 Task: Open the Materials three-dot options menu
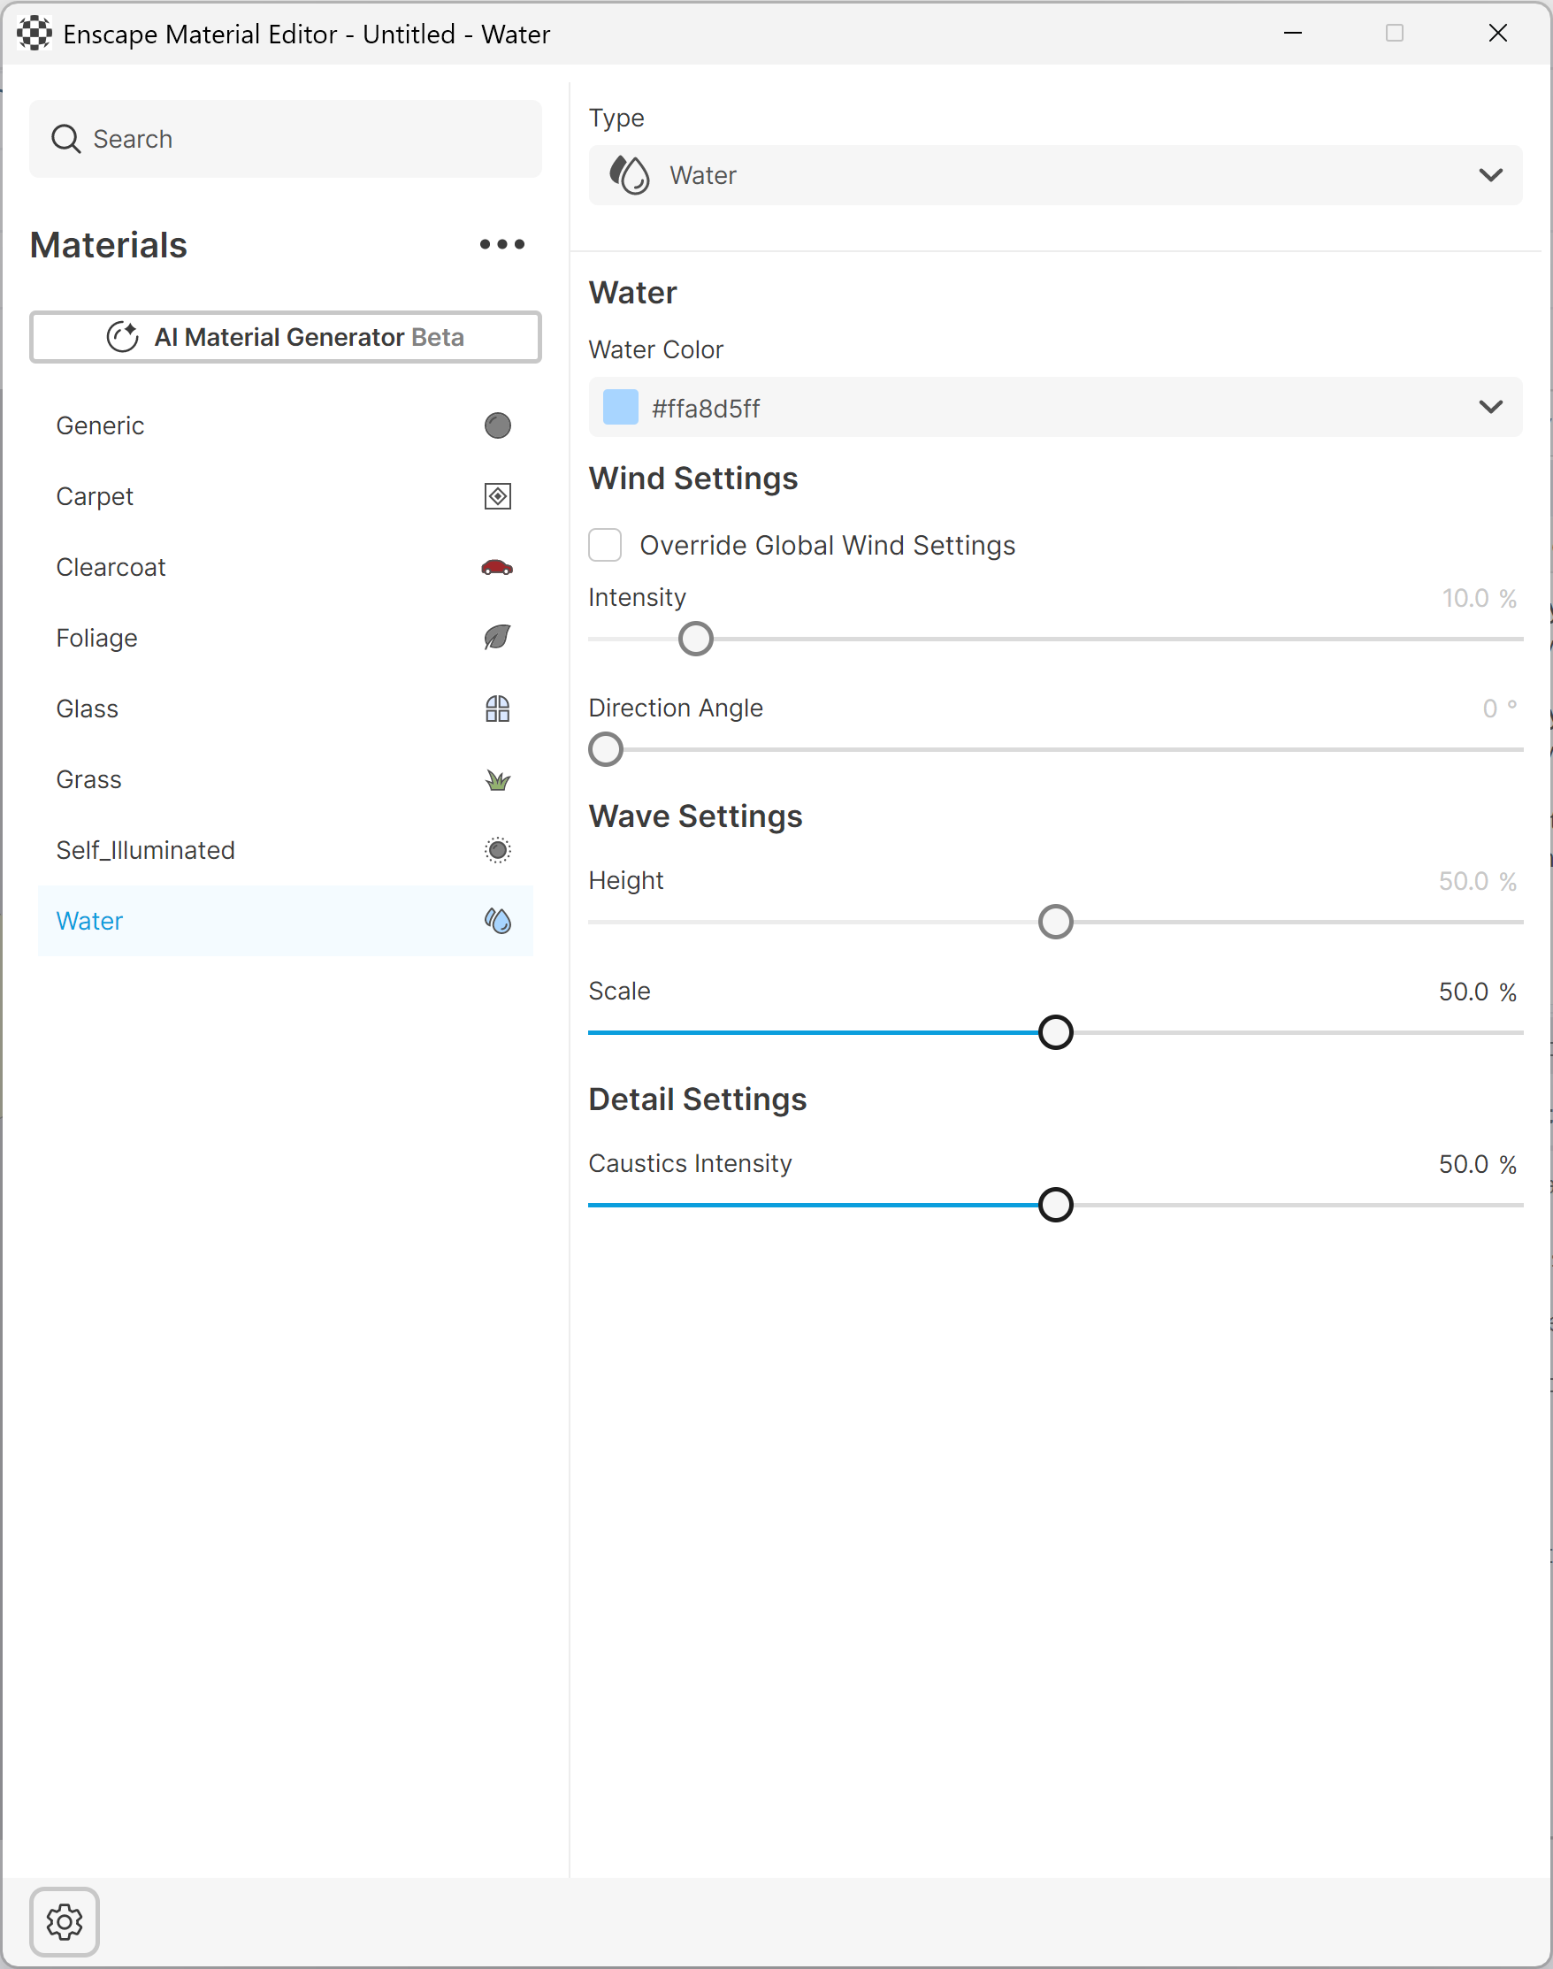pos(502,244)
